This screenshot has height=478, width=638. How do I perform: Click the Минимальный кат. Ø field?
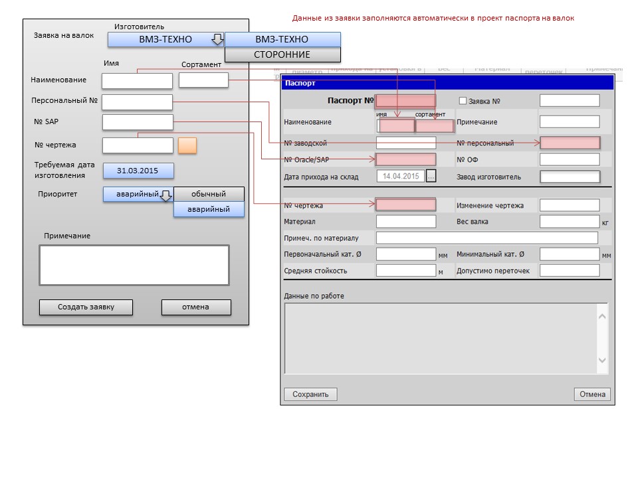tap(570, 254)
